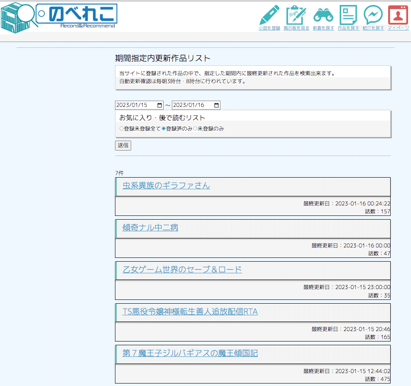Screen dimensions: 411x386
Task: Open 新着を探す binoculars icon
Action: 323,15
